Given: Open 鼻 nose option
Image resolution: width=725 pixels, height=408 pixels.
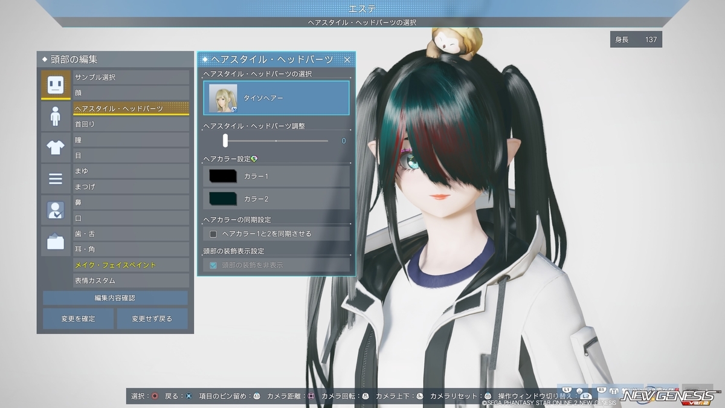Looking at the screenshot, I should tap(131, 202).
